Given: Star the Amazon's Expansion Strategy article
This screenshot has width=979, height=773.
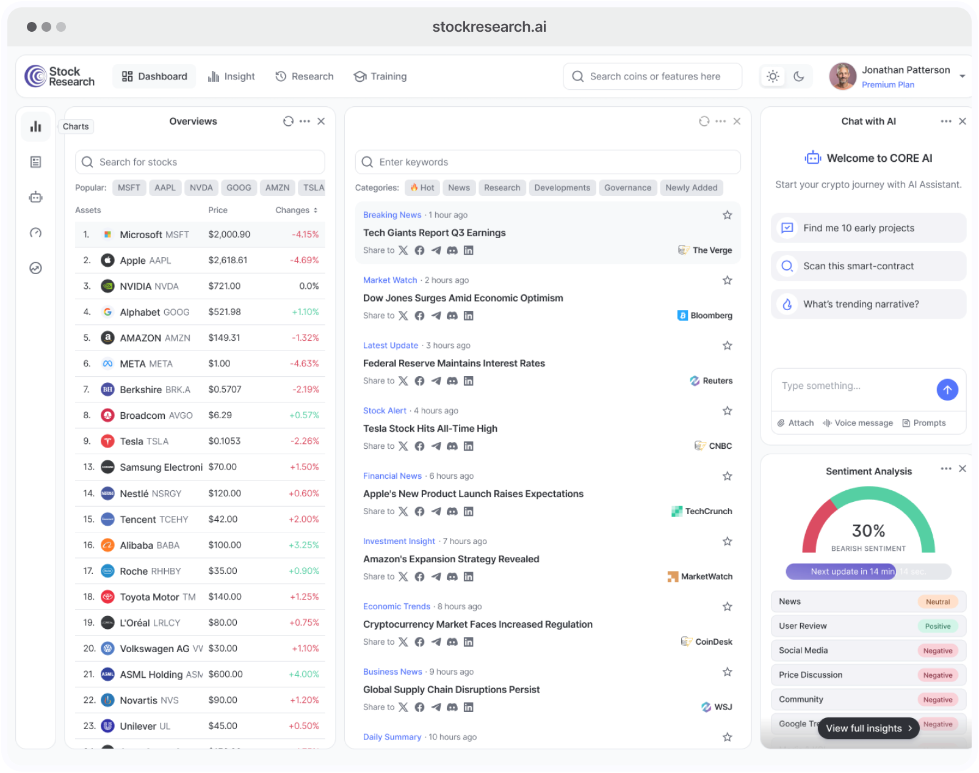Looking at the screenshot, I should 728,542.
